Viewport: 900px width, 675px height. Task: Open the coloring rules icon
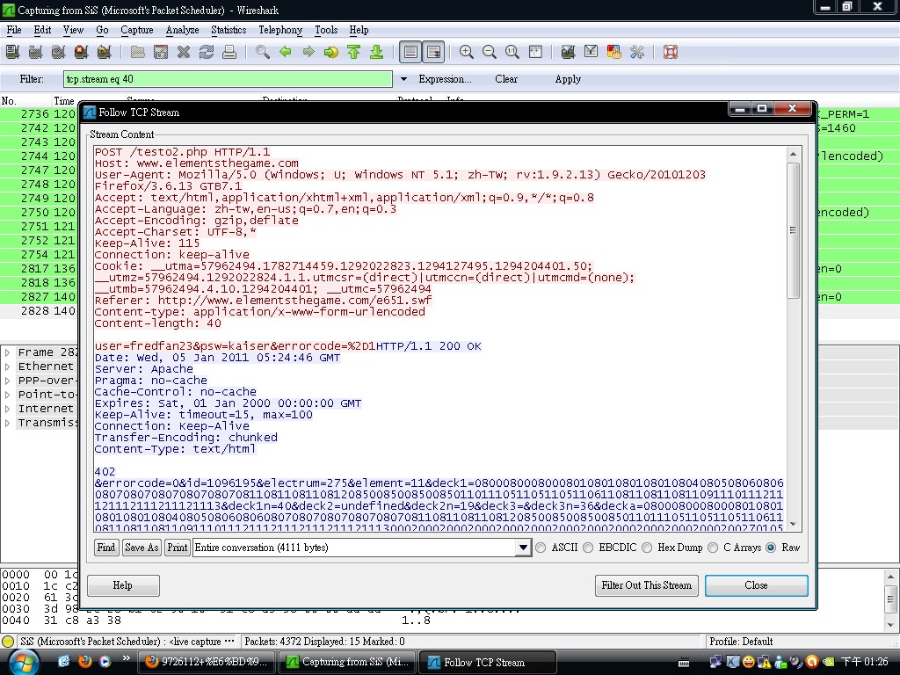614,52
